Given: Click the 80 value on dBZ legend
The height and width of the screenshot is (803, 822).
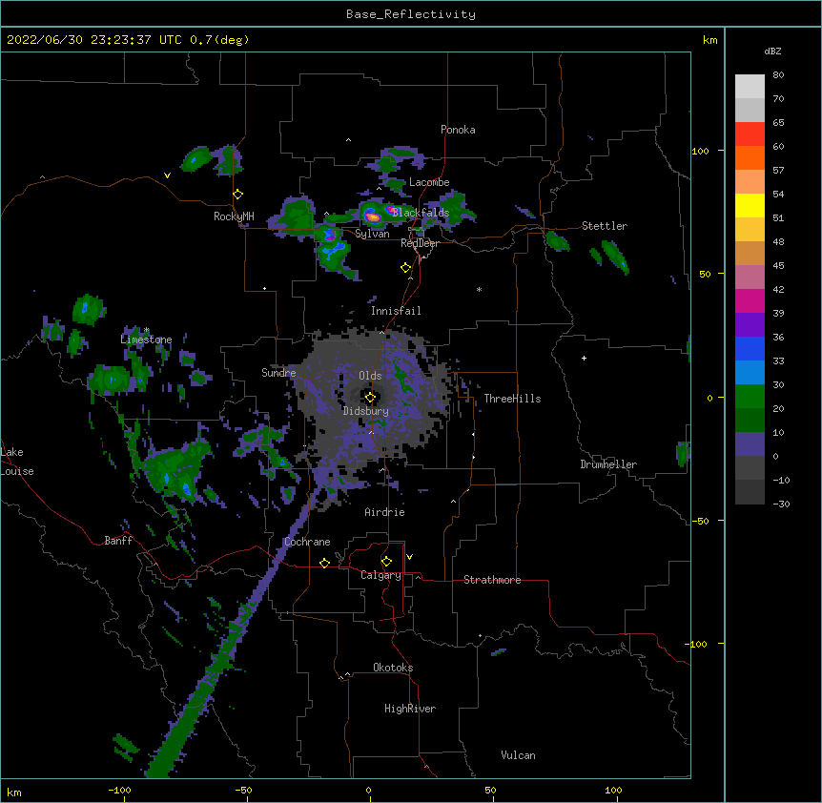Looking at the screenshot, I should 778,75.
